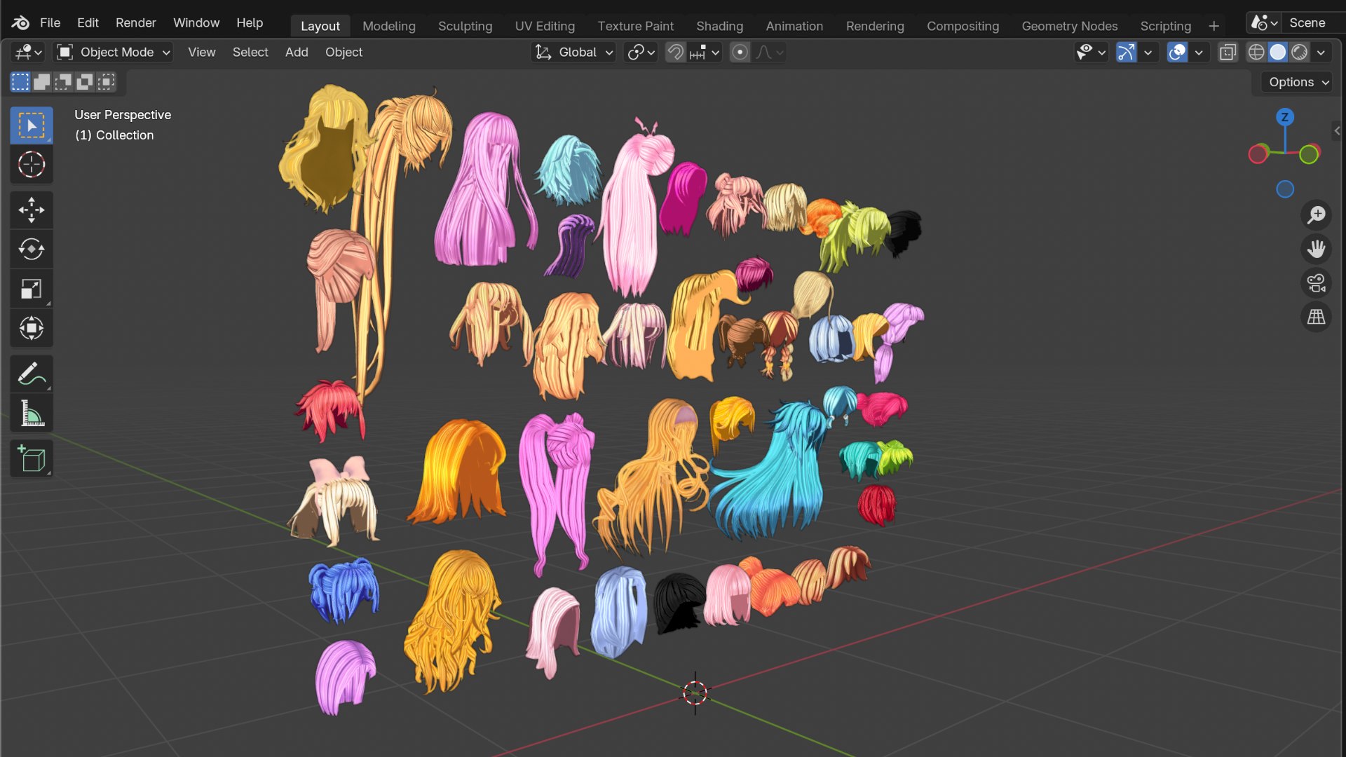Activate the 3D Cursor tool

coord(32,165)
